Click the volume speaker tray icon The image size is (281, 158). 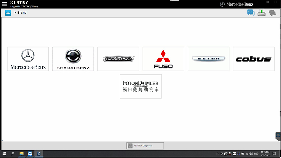pyautogui.click(x=251, y=153)
